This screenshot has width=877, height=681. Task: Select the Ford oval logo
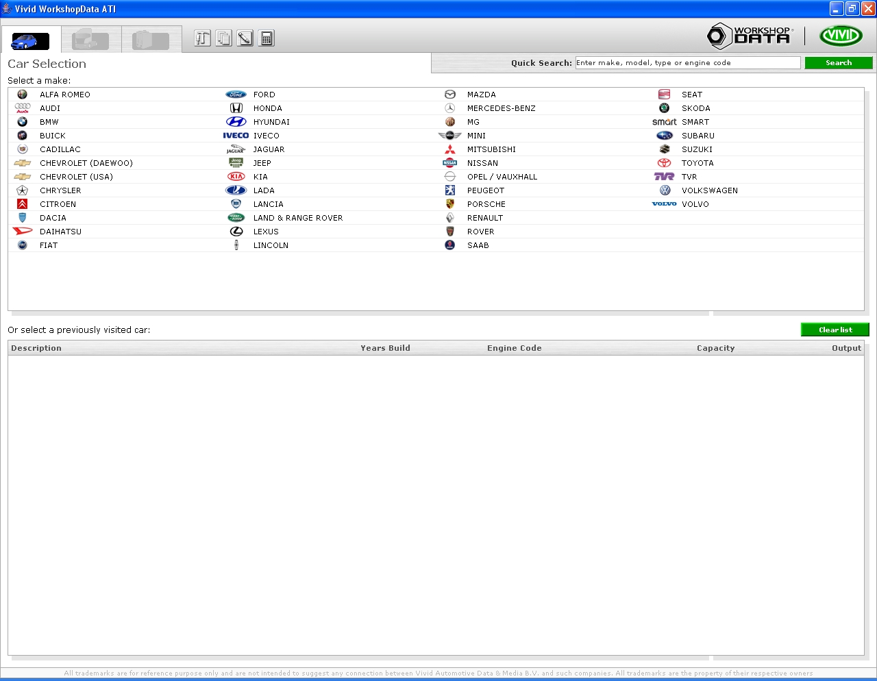[236, 95]
